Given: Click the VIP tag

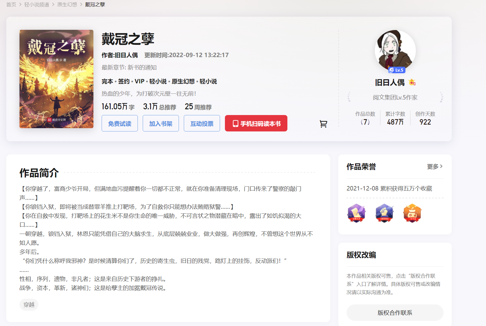Looking at the screenshot, I should click(x=139, y=81).
